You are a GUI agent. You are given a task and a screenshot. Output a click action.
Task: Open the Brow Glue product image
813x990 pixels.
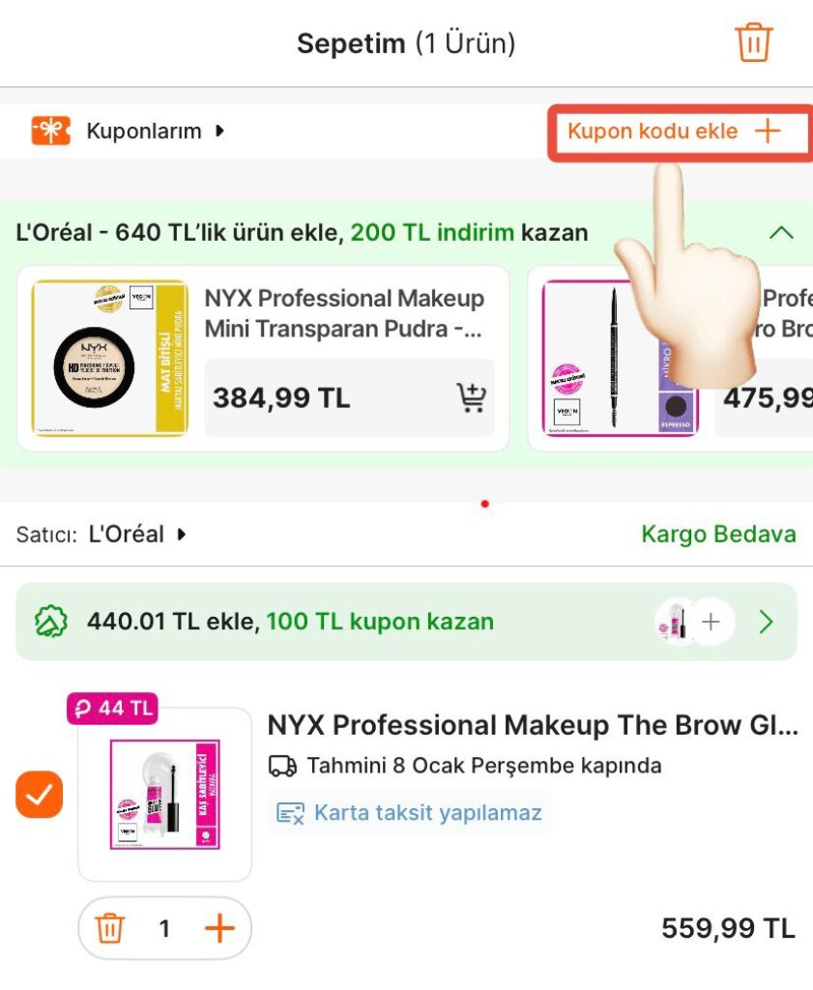tap(164, 795)
